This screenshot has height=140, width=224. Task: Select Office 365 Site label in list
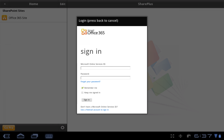coord(18,18)
